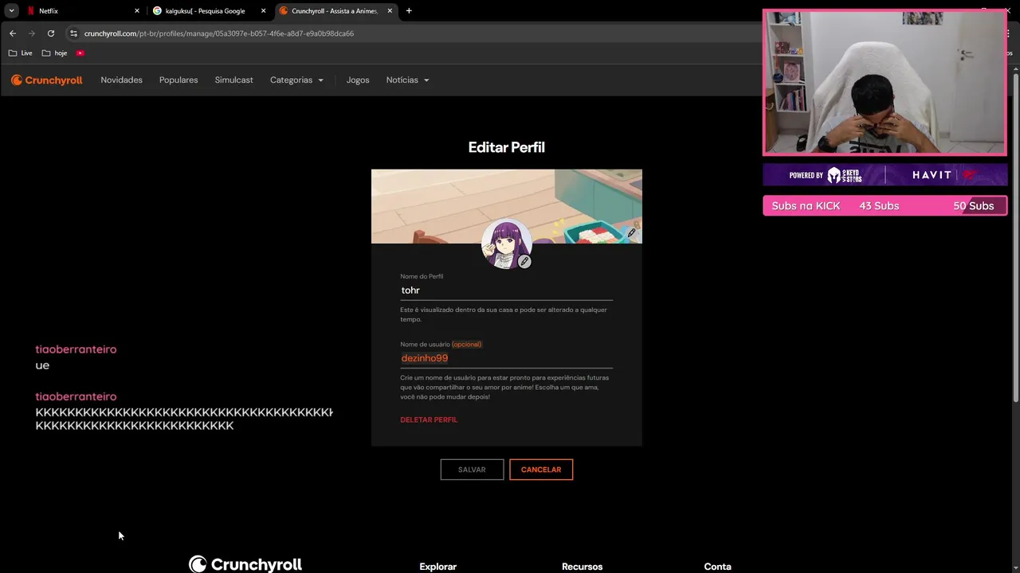1020x573 pixels.
Task: Click the webcam overlay video
Action: (885, 83)
